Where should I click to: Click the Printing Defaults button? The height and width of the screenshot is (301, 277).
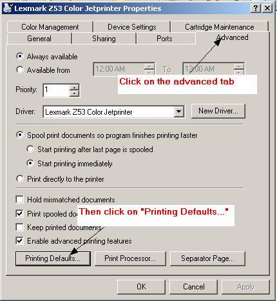(53, 258)
